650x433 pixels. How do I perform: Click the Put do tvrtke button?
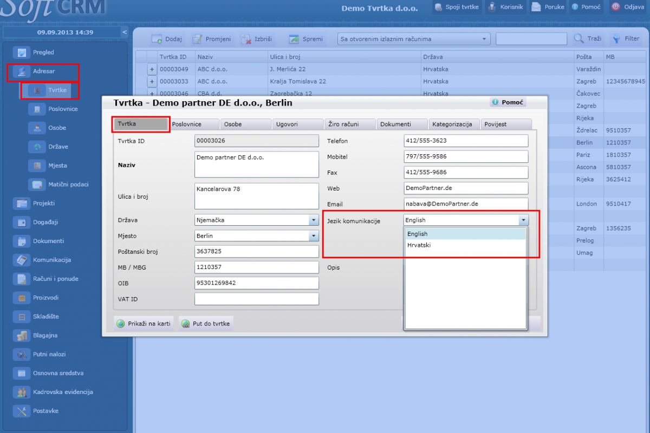[x=206, y=324]
